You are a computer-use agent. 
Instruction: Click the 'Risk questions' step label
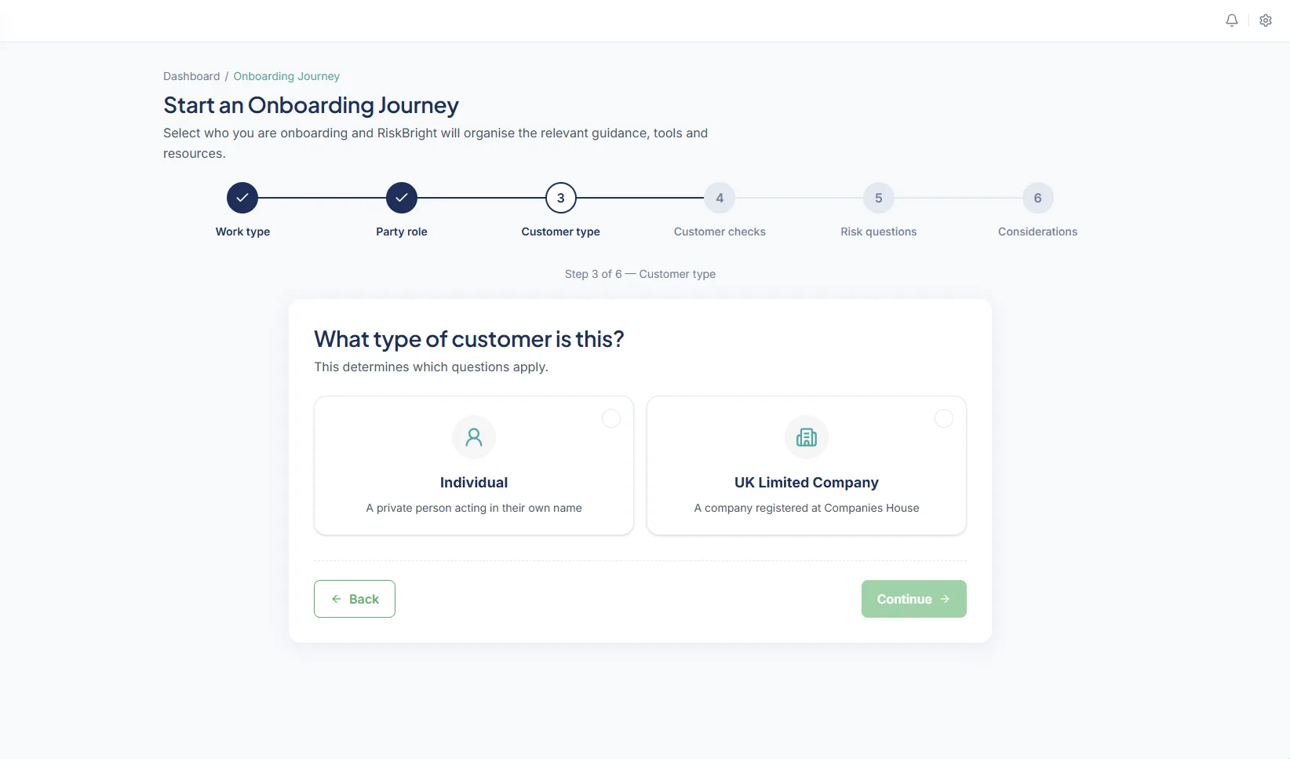coord(879,232)
